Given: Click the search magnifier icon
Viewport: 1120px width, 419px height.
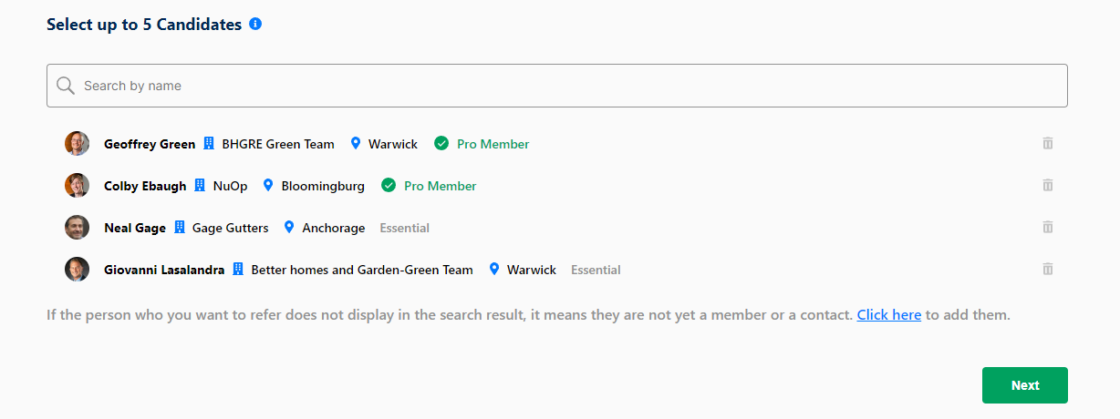Looking at the screenshot, I should point(65,86).
